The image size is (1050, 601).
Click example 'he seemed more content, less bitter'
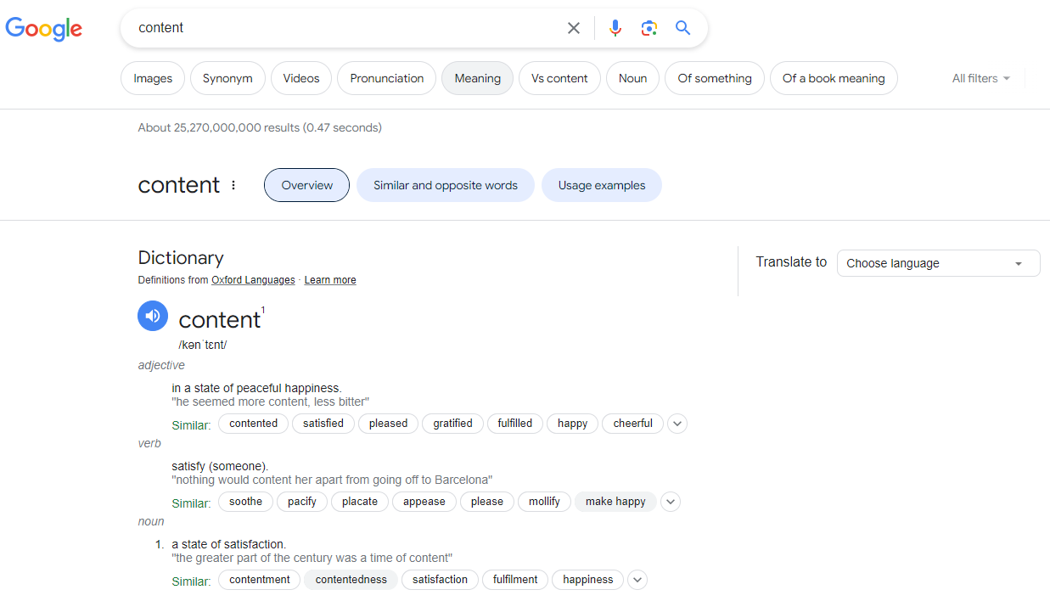point(271,402)
